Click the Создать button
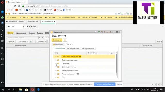 11,41
